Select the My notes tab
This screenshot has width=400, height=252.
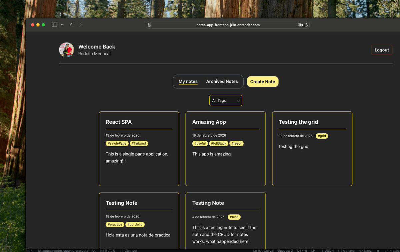(x=188, y=81)
